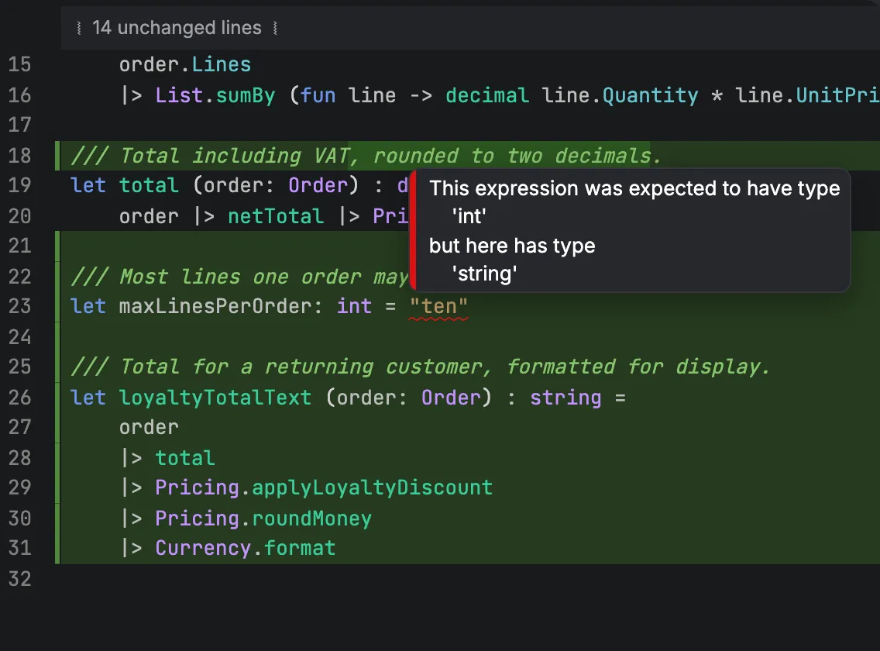Click line number 32 in gutter
The image size is (880, 651).
[x=19, y=579]
